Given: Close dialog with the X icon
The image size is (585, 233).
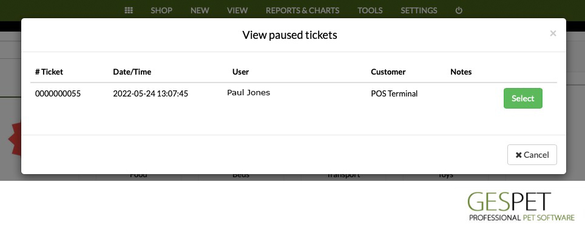Looking at the screenshot, I should click(553, 33).
